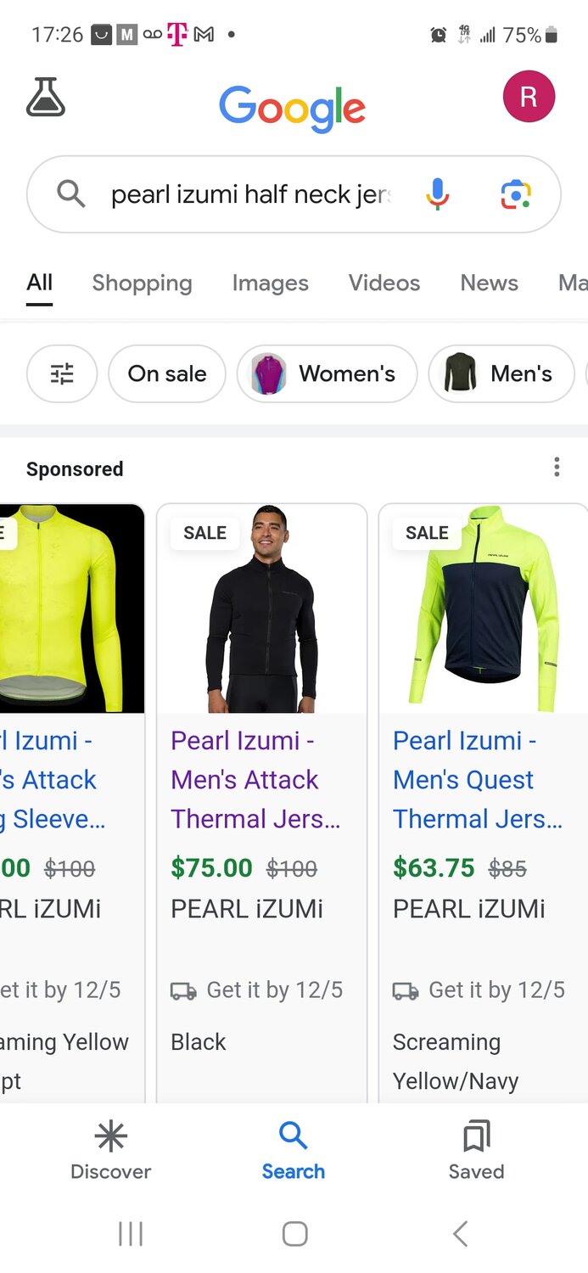Image resolution: width=588 pixels, height=1273 pixels.
Task: Open the R profile account avatar
Action: (529, 97)
